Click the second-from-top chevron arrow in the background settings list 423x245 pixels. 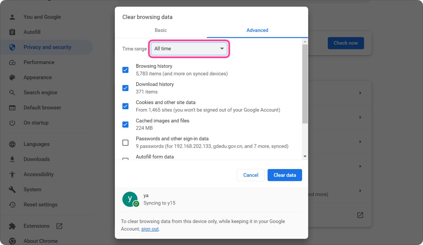[360, 117]
